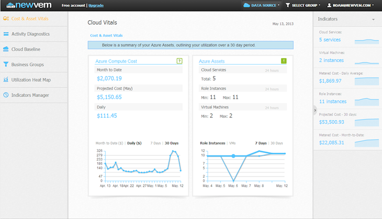Image resolution: width=382 pixels, height=219 pixels.
Task: Click the funnel icon beside Select Group
Action: [288, 5]
